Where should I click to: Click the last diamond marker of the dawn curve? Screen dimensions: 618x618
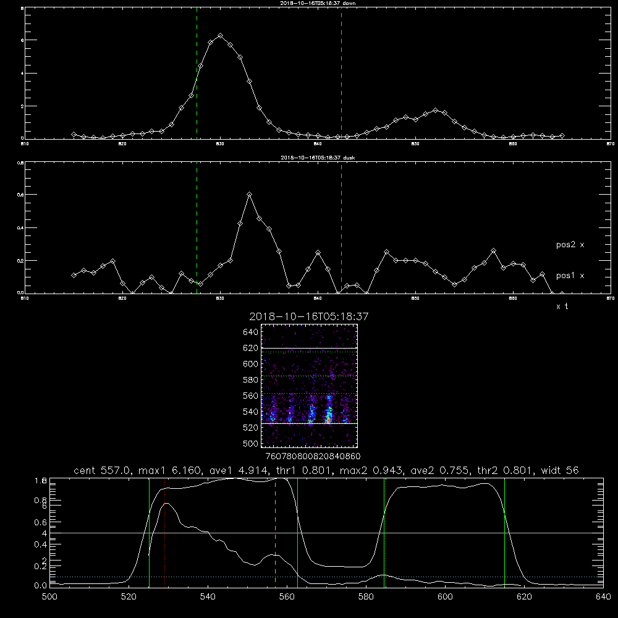click(x=562, y=135)
